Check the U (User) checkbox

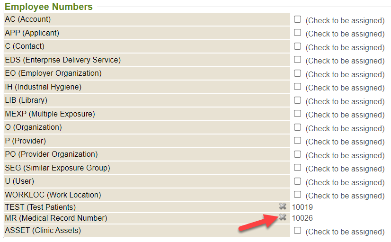pyautogui.click(x=297, y=181)
